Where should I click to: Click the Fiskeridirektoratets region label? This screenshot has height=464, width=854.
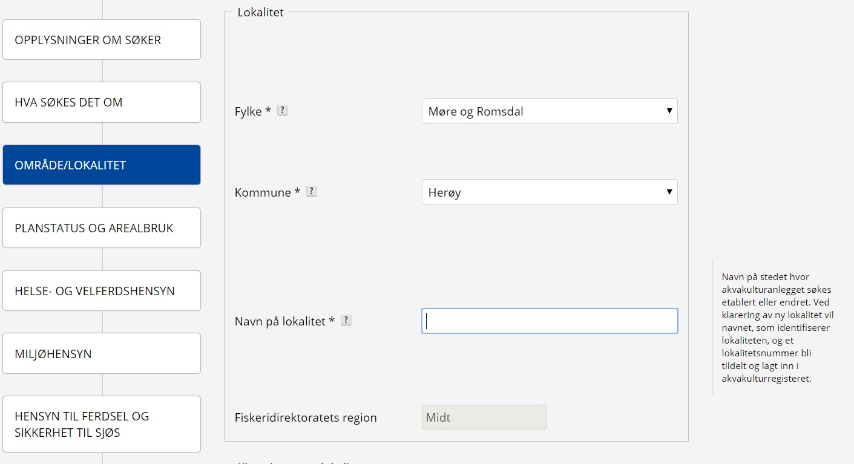click(306, 418)
